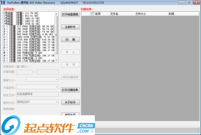Toggle the 全选 checkbox
Image resolution: width=201 pixels, height=135 pixels.
(x=92, y=14)
